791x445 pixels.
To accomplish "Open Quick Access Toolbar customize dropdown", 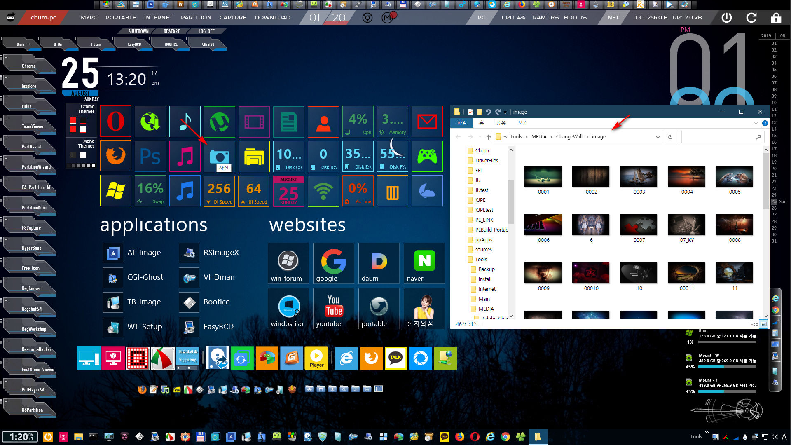I will click(x=505, y=112).
